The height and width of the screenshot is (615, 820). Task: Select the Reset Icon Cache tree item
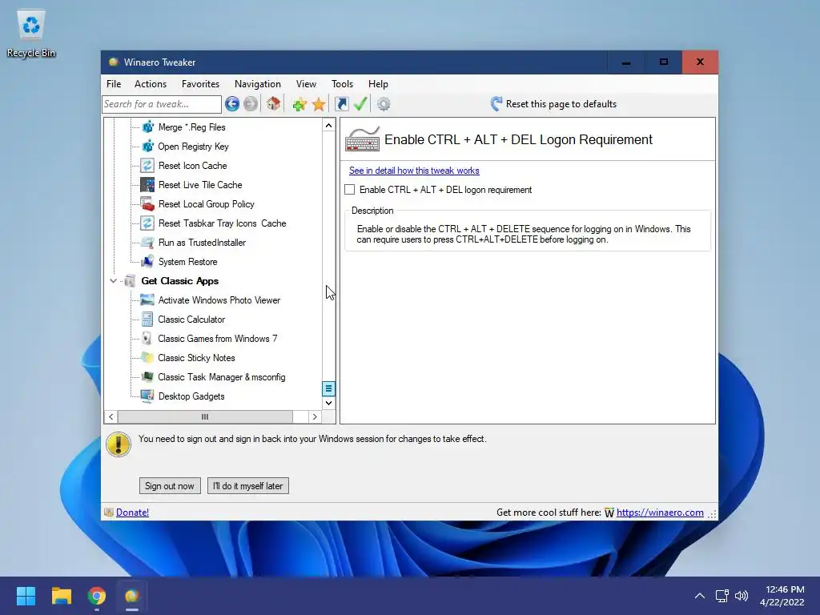coord(192,166)
